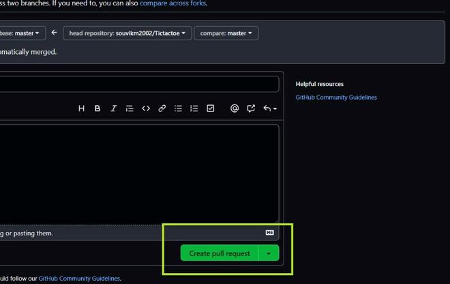Image resolution: width=450 pixels, height=284 pixels.
Task: Expand the Create pull request options arrow
Action: pyautogui.click(x=269, y=253)
